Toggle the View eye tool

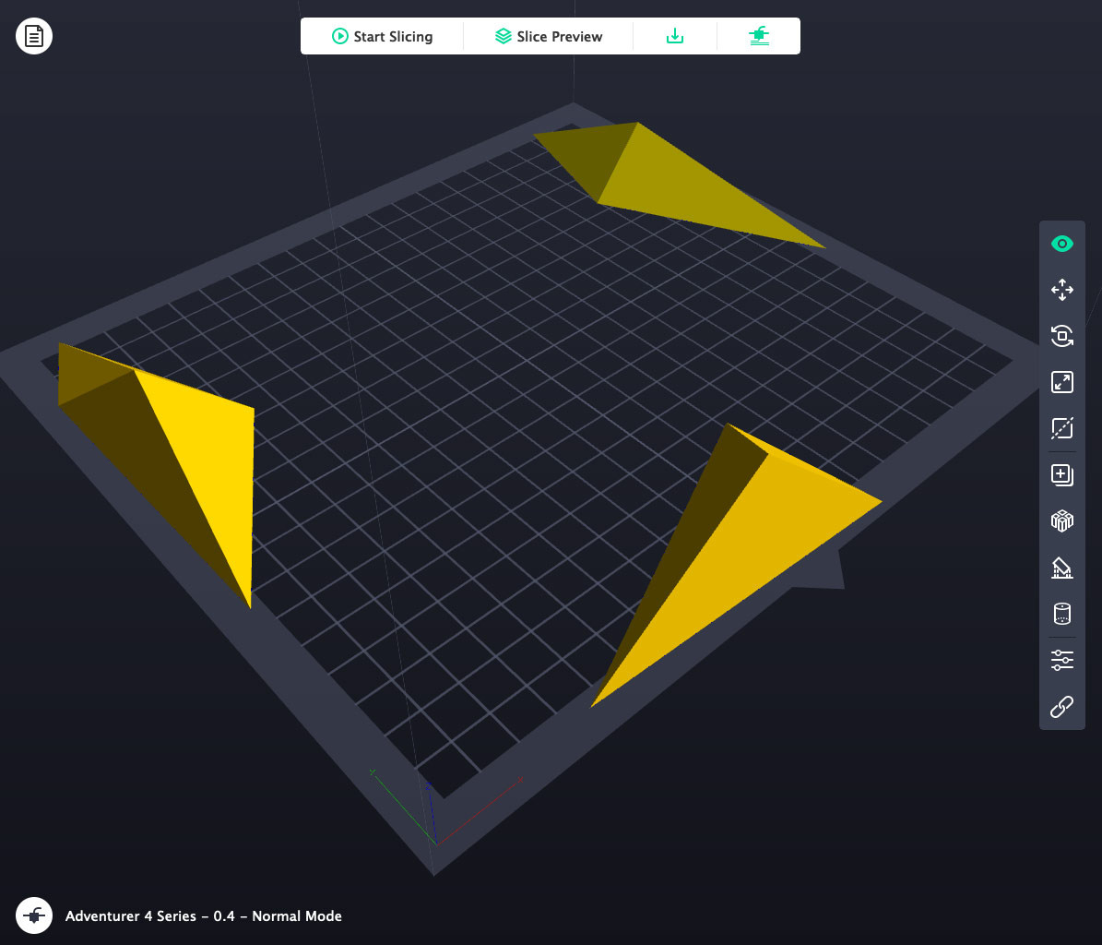click(x=1061, y=245)
